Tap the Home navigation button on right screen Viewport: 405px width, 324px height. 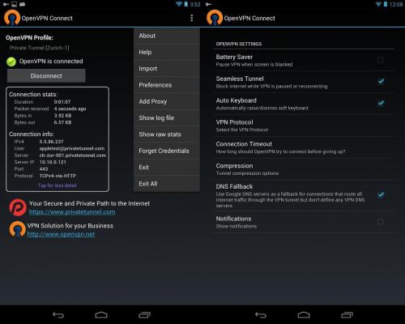coord(304,315)
